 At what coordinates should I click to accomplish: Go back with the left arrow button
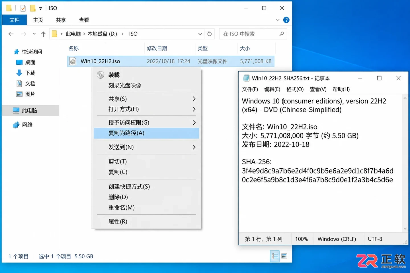tap(11, 34)
